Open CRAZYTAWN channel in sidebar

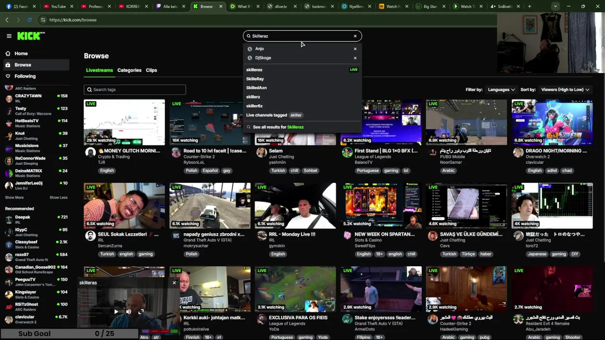click(36, 98)
